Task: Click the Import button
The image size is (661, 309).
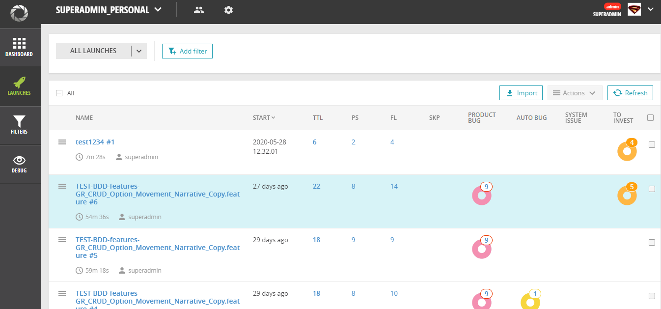Action: [x=521, y=93]
